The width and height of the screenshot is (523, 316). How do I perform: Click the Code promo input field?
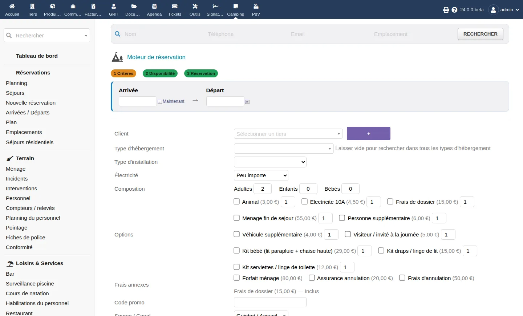pyautogui.click(x=270, y=302)
